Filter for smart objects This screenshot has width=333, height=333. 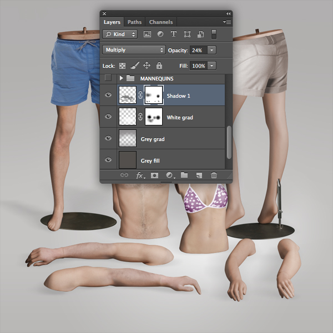pos(200,34)
